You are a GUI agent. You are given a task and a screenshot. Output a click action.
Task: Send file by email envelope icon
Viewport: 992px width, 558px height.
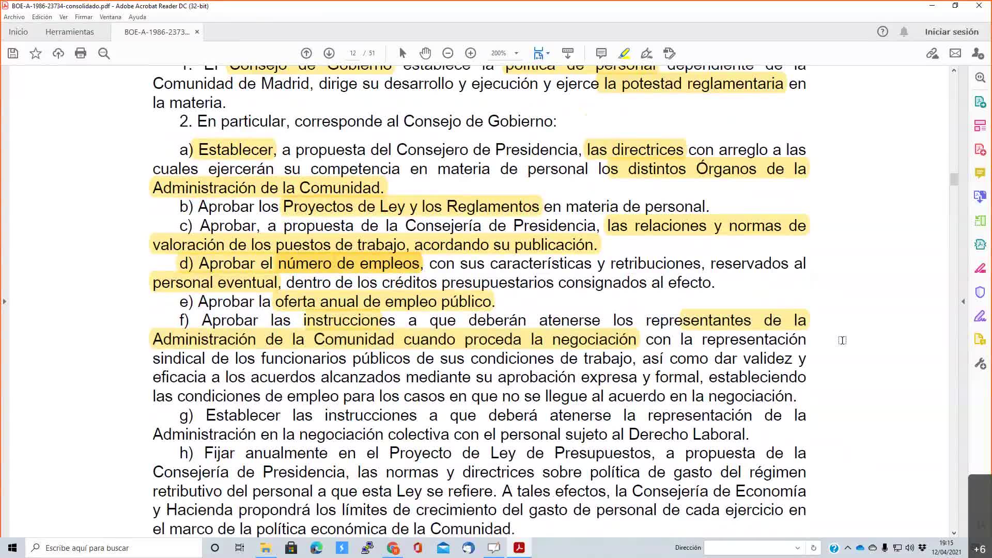tap(955, 53)
